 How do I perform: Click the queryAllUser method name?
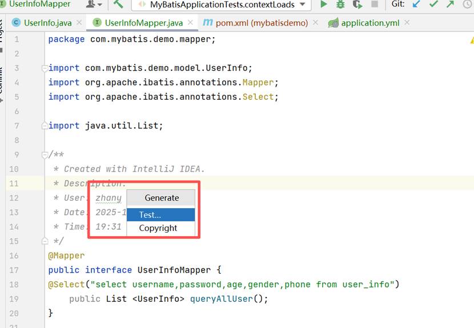click(x=221, y=299)
